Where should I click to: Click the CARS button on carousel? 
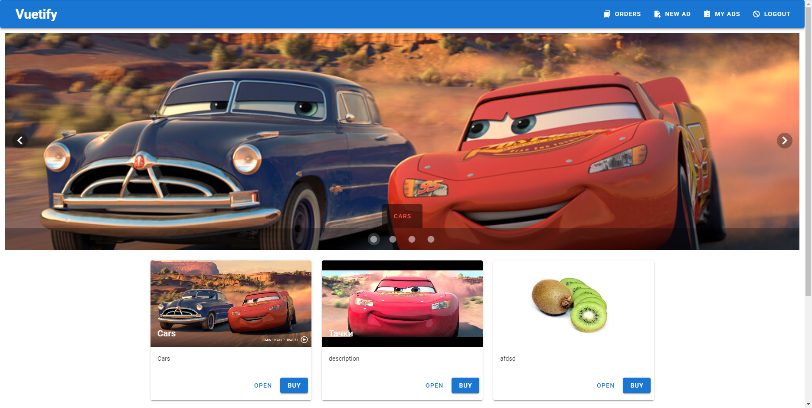[x=402, y=216]
